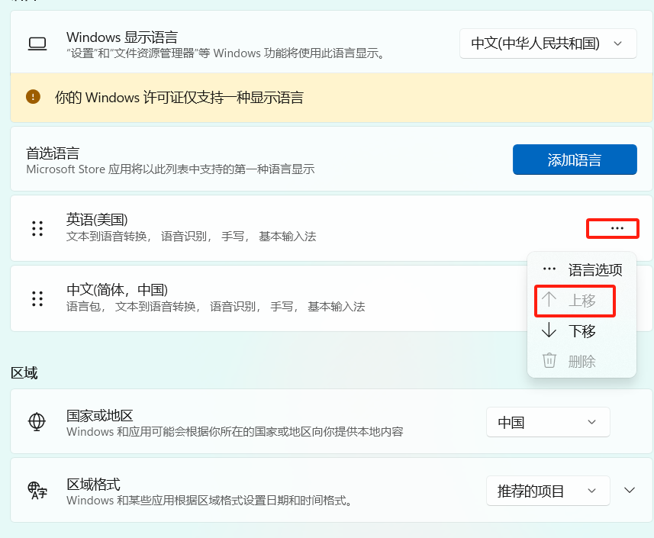Image resolution: width=654 pixels, height=538 pixels.
Task: Click the 区域格式 title
Action: [93, 484]
